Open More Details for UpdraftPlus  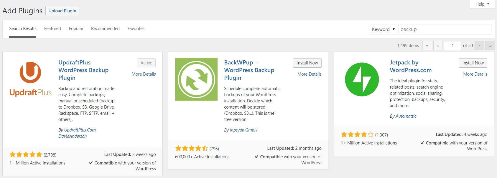coord(144,74)
